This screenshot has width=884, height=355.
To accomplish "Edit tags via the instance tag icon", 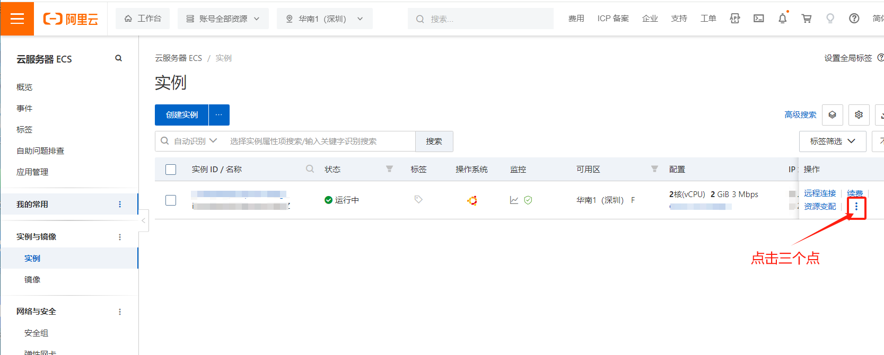I will 418,200.
